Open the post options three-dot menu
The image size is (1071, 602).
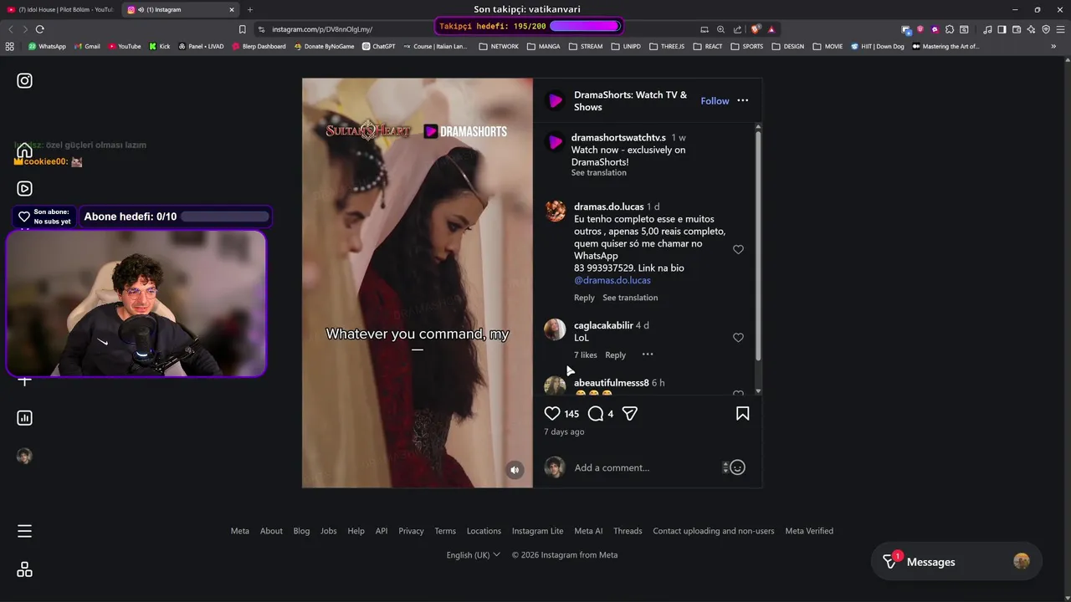743,100
